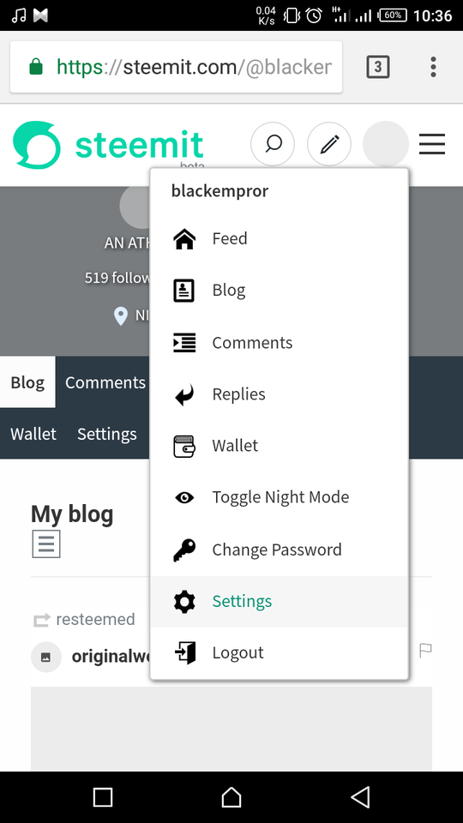Open Wallet from the dropdown menu
This screenshot has width=463, height=823.
point(280,446)
